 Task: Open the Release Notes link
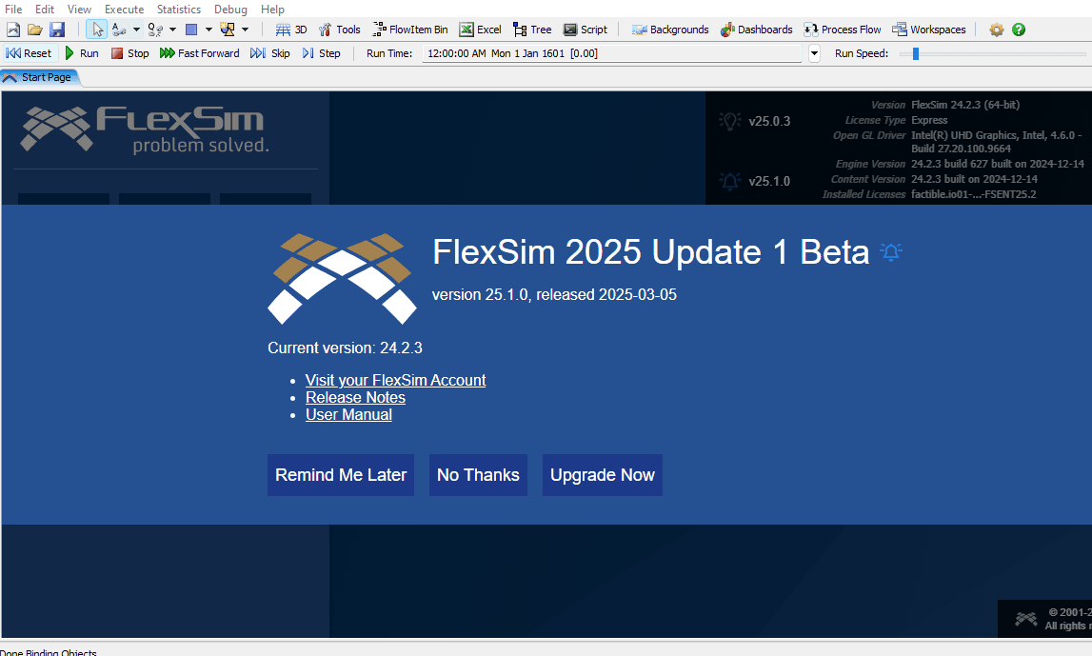355,398
